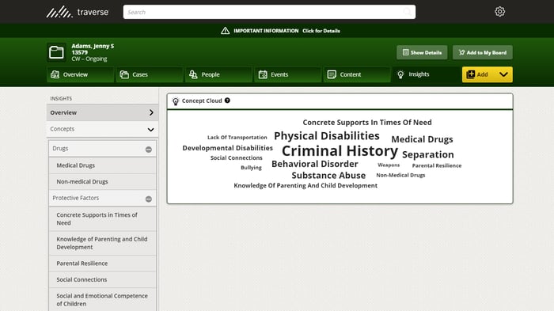Click Lack Of Transportation in concept cloud

click(x=237, y=138)
